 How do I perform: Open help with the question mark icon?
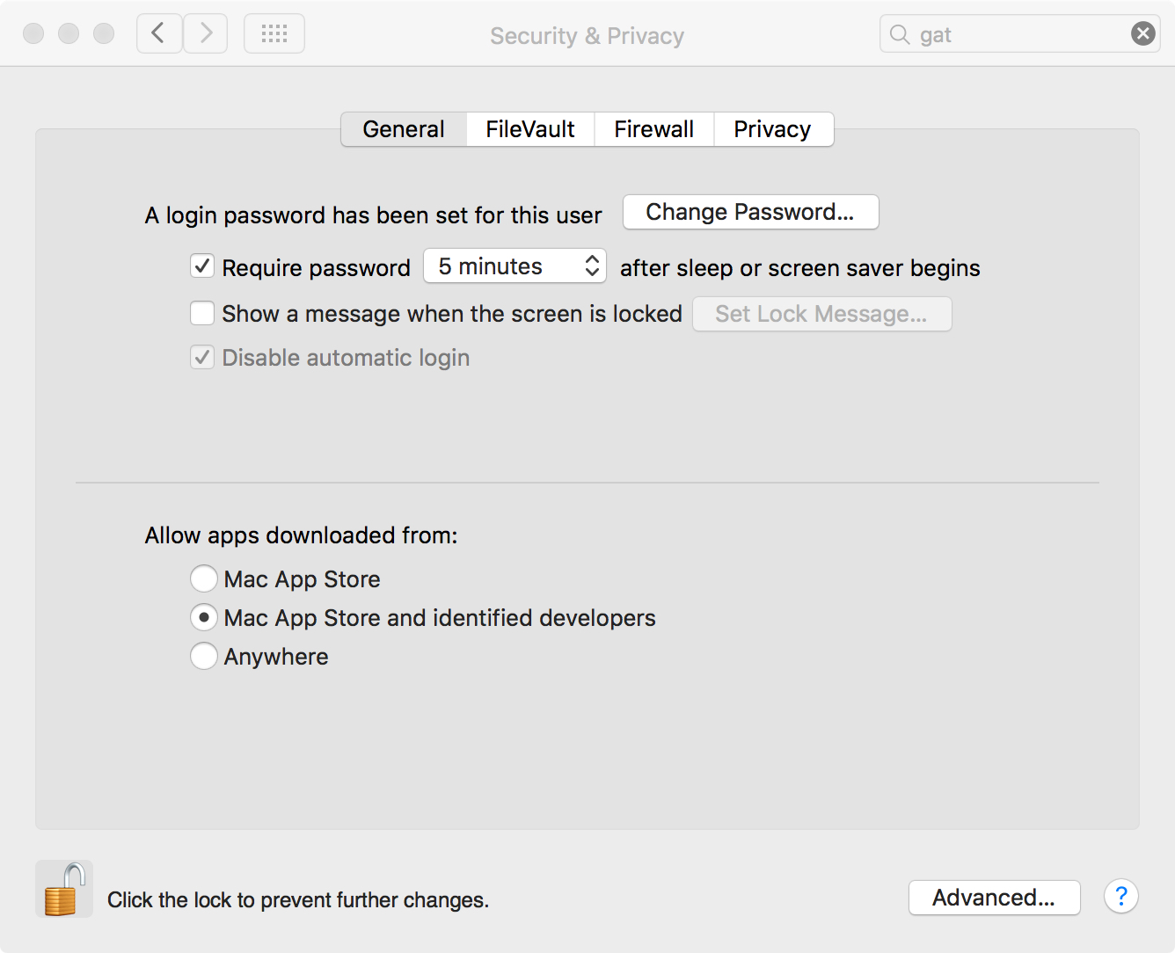coord(1120,897)
